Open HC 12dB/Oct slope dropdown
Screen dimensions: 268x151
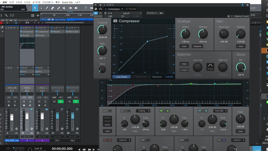238,140
